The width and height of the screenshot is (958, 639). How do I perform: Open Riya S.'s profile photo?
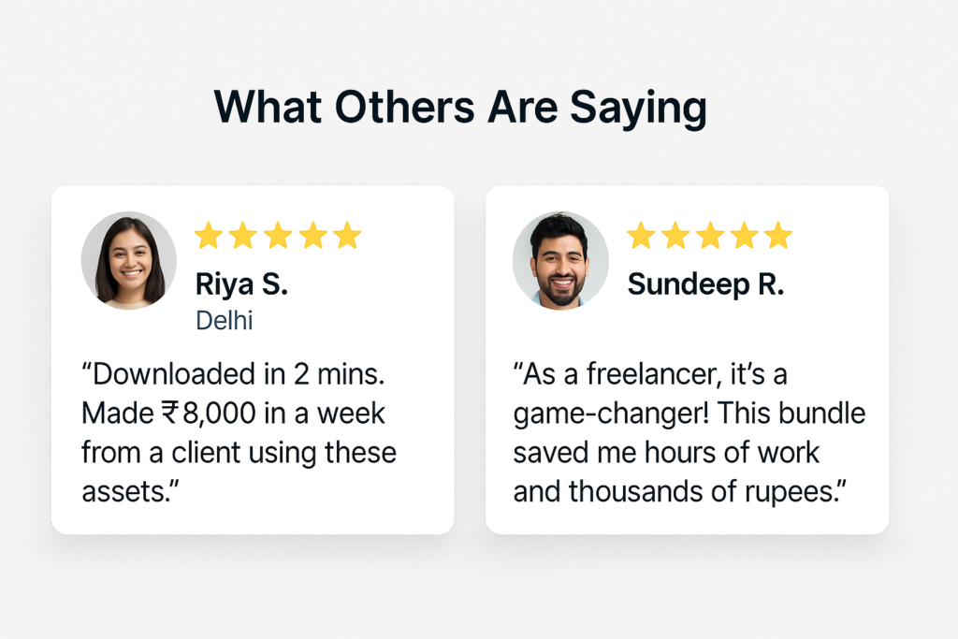[x=129, y=262]
